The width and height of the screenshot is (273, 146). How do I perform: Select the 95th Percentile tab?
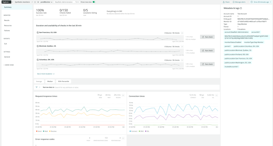click(x=64, y=81)
